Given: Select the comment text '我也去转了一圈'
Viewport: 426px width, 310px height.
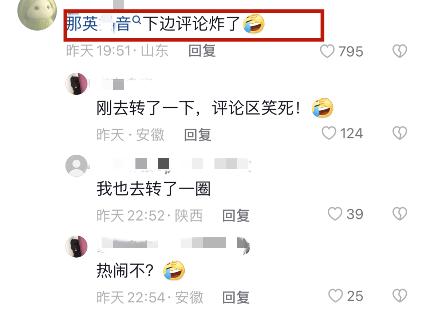Looking at the screenshot, I should tap(154, 189).
